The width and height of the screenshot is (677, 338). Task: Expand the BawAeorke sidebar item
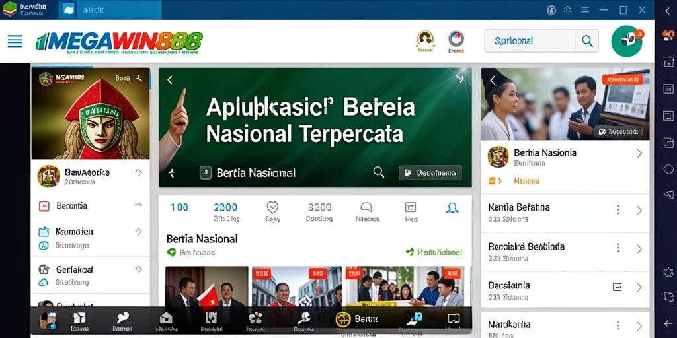click(138, 172)
